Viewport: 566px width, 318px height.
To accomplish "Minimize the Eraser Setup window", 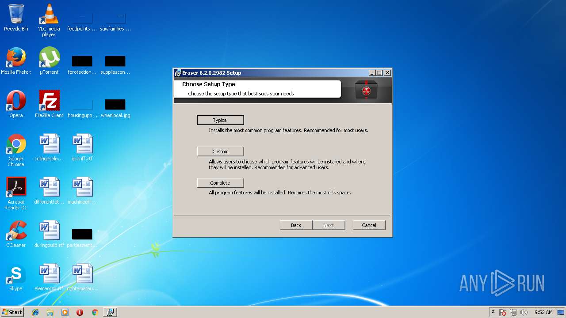I will [x=372, y=73].
